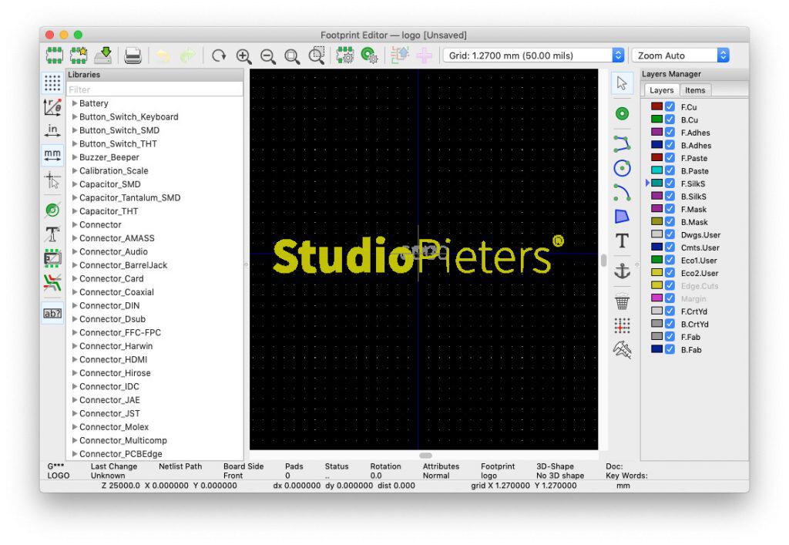The width and height of the screenshot is (789, 545).
Task: Toggle full-window crosshair cursor
Action: [52, 180]
